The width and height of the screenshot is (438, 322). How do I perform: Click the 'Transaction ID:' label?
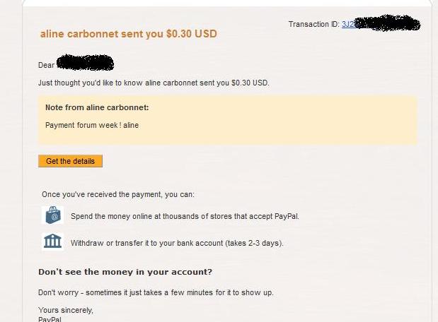pos(314,24)
